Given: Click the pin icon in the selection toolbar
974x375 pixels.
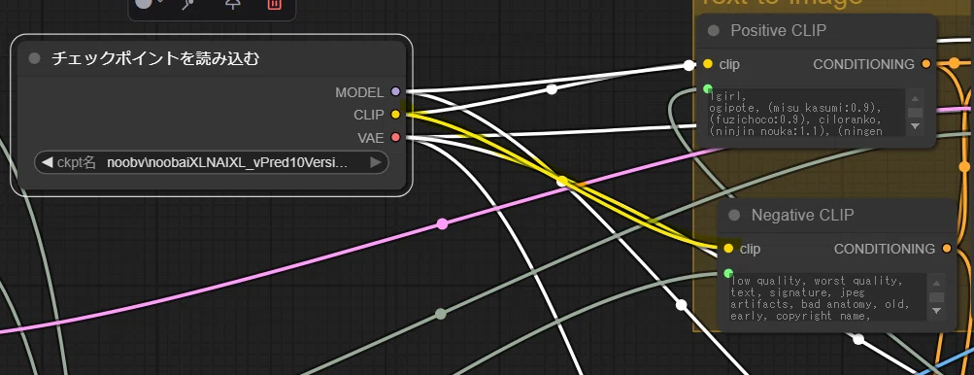Looking at the screenshot, I should 232,3.
